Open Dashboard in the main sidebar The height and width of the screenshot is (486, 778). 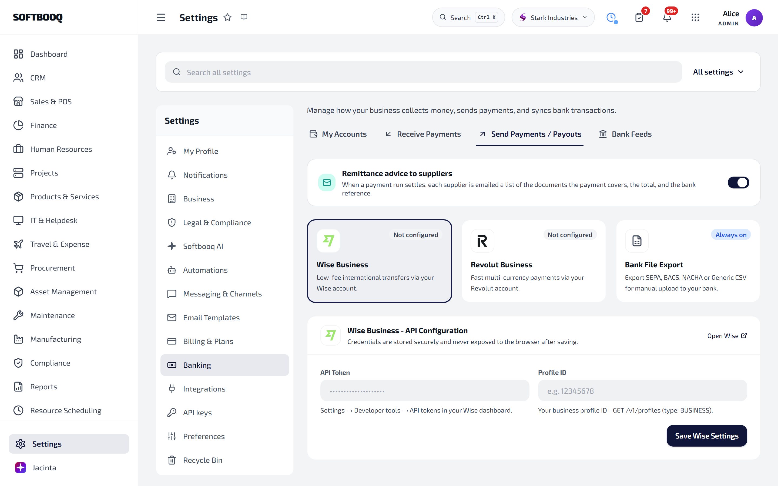pyautogui.click(x=69, y=54)
